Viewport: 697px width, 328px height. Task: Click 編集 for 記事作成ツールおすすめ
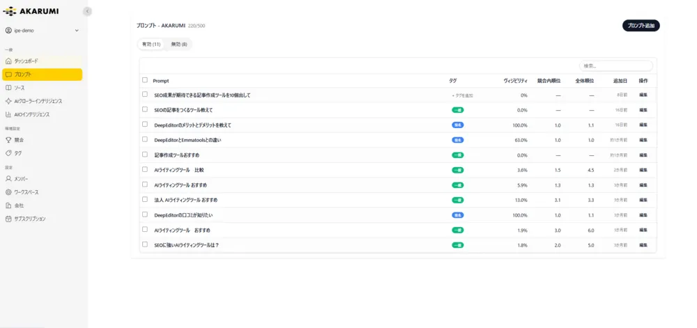(x=643, y=155)
